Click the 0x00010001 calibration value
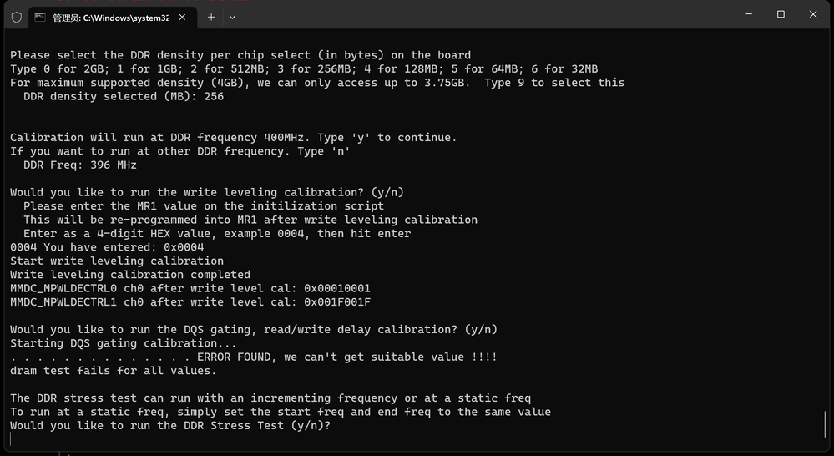This screenshot has height=456, width=834. point(337,288)
